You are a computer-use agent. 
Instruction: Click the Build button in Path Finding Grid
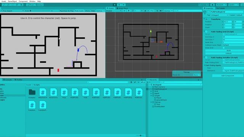click(x=228, y=51)
